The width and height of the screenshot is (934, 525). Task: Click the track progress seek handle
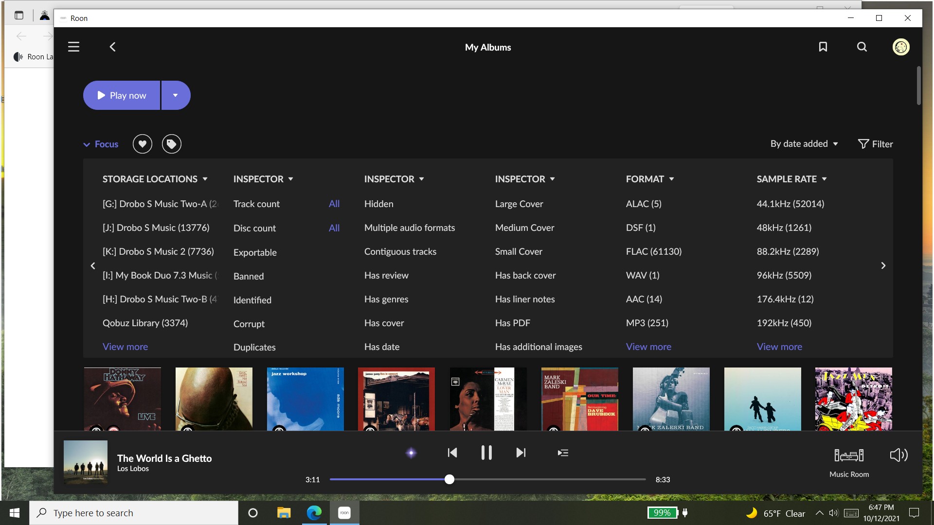click(x=449, y=479)
